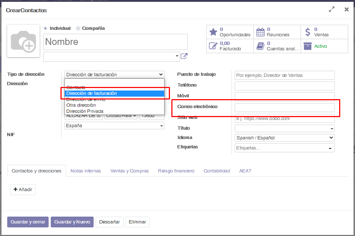This screenshot has width=355, height=236.
Task: Toggle the Activo archive icon
Action: (307, 46)
